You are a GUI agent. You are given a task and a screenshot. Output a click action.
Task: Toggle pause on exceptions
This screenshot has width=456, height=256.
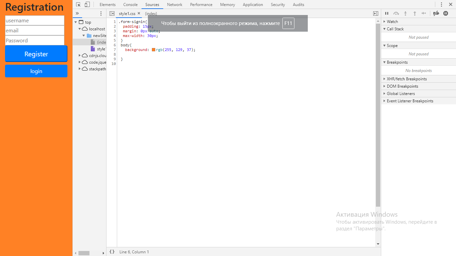point(446,13)
